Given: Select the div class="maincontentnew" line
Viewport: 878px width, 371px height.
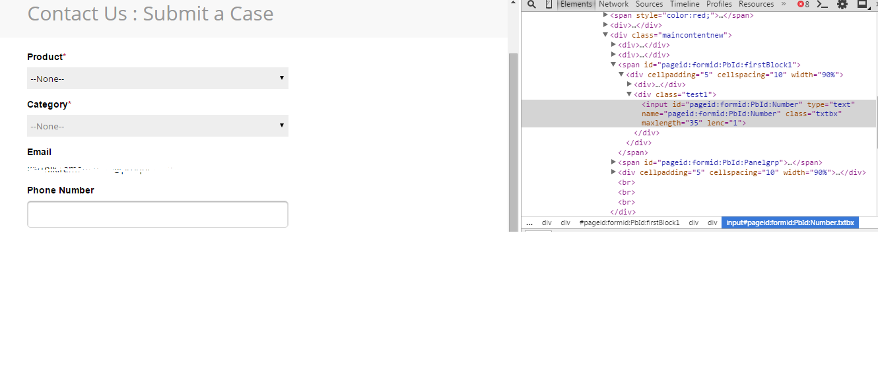Looking at the screenshot, I should click(671, 35).
